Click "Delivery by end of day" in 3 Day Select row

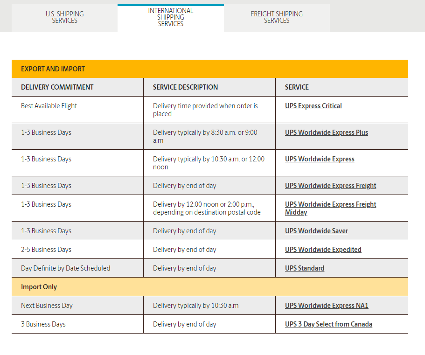tap(185, 324)
